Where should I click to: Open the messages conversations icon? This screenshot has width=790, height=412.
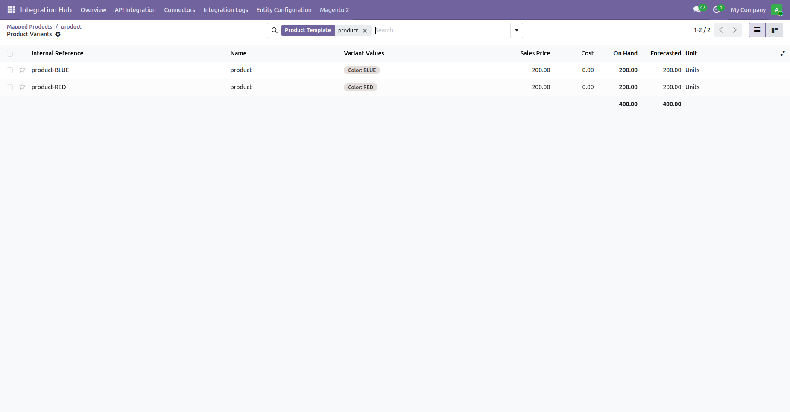click(697, 9)
